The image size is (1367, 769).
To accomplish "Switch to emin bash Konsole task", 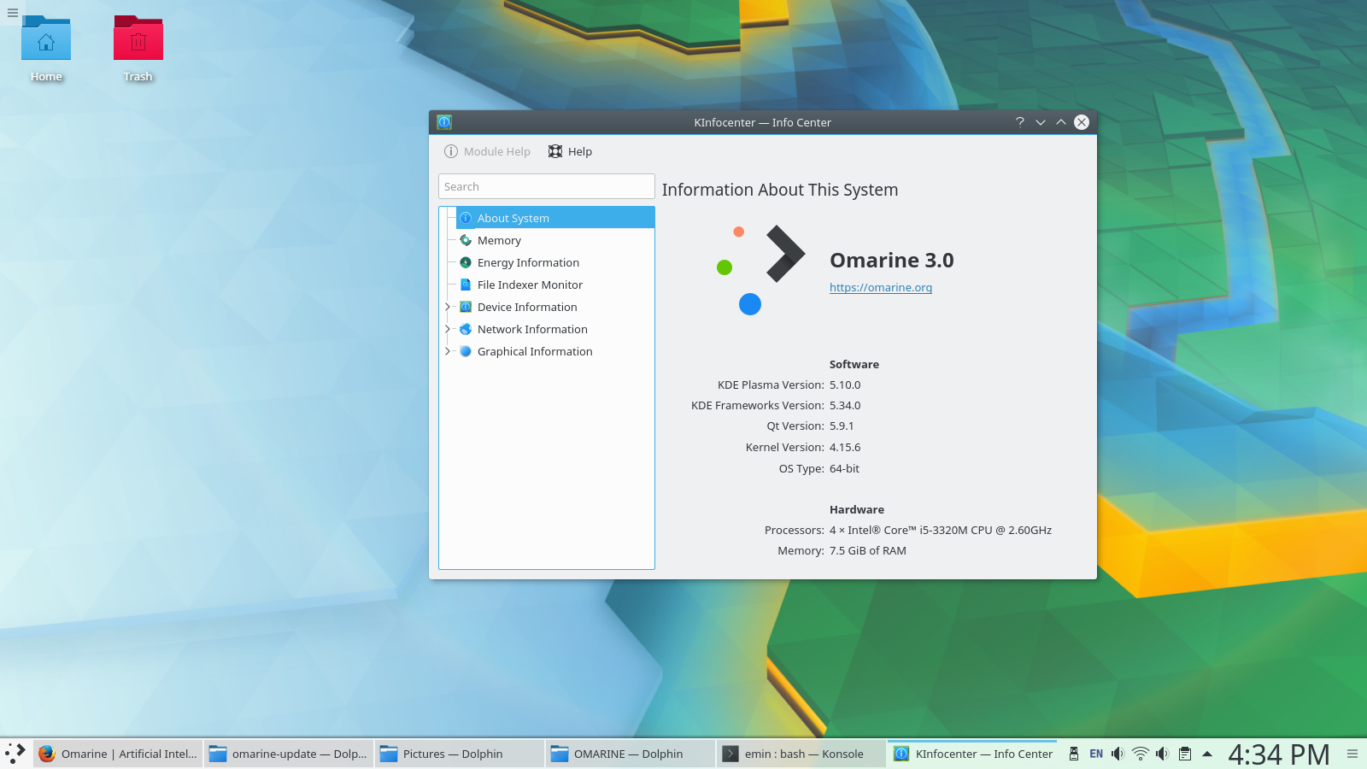I will [x=801, y=754].
